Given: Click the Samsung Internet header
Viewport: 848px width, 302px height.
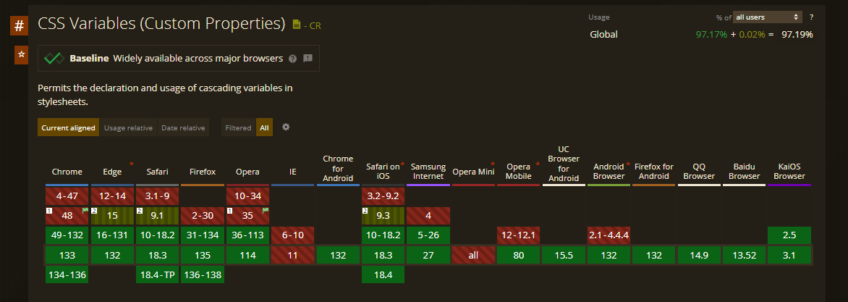Looking at the screenshot, I should [x=428, y=172].
